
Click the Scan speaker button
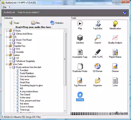[14, 23]
